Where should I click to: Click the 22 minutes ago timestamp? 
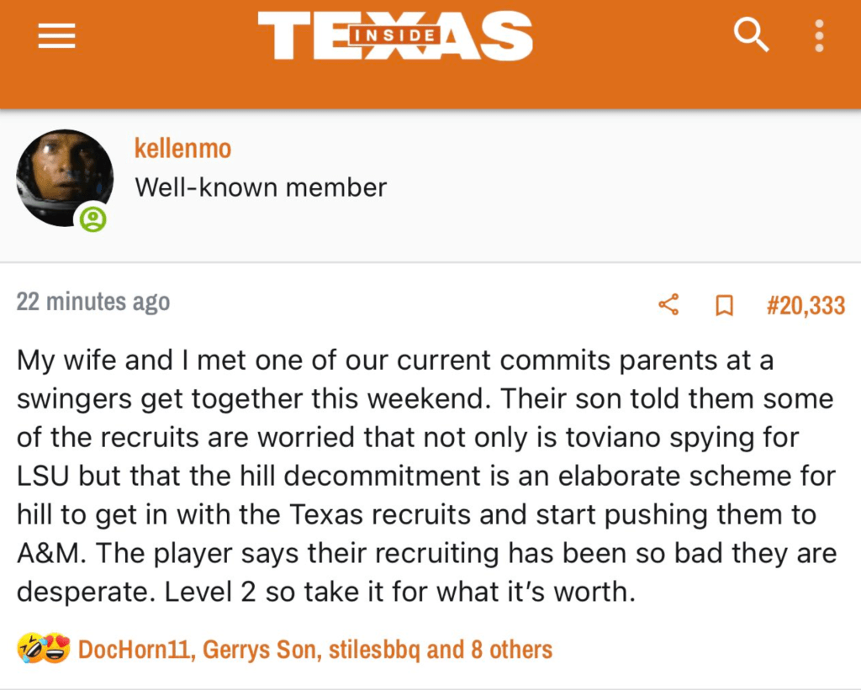coord(92,303)
